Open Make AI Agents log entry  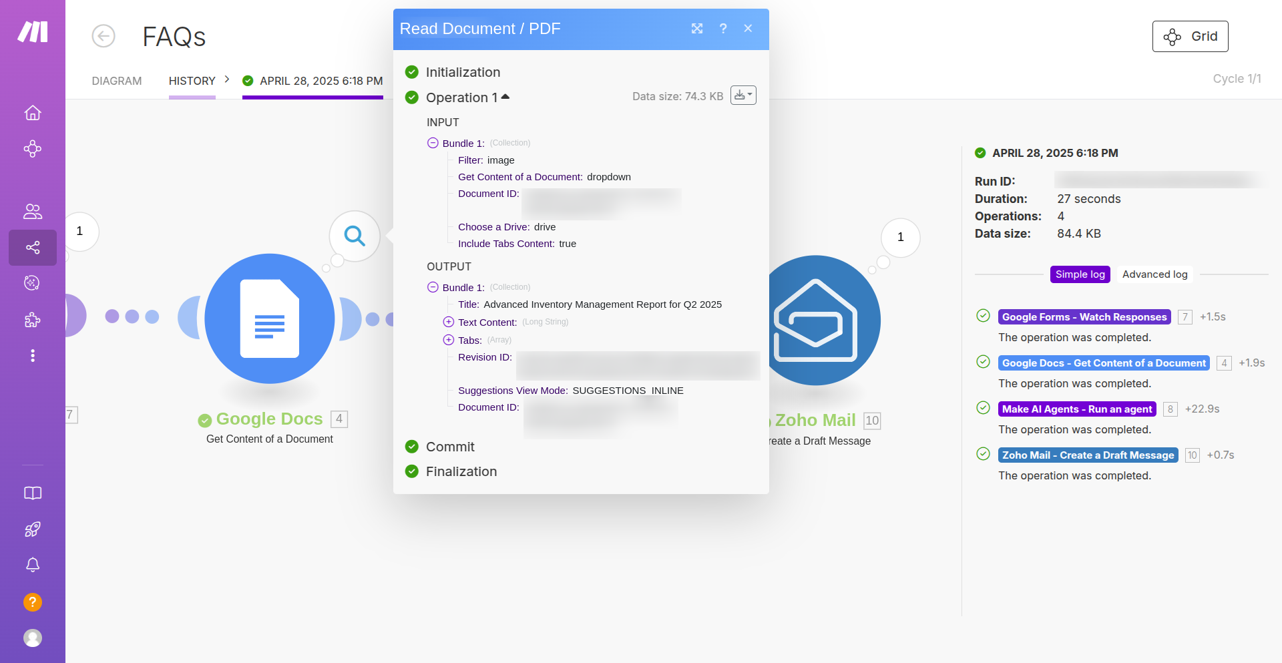click(1076, 409)
